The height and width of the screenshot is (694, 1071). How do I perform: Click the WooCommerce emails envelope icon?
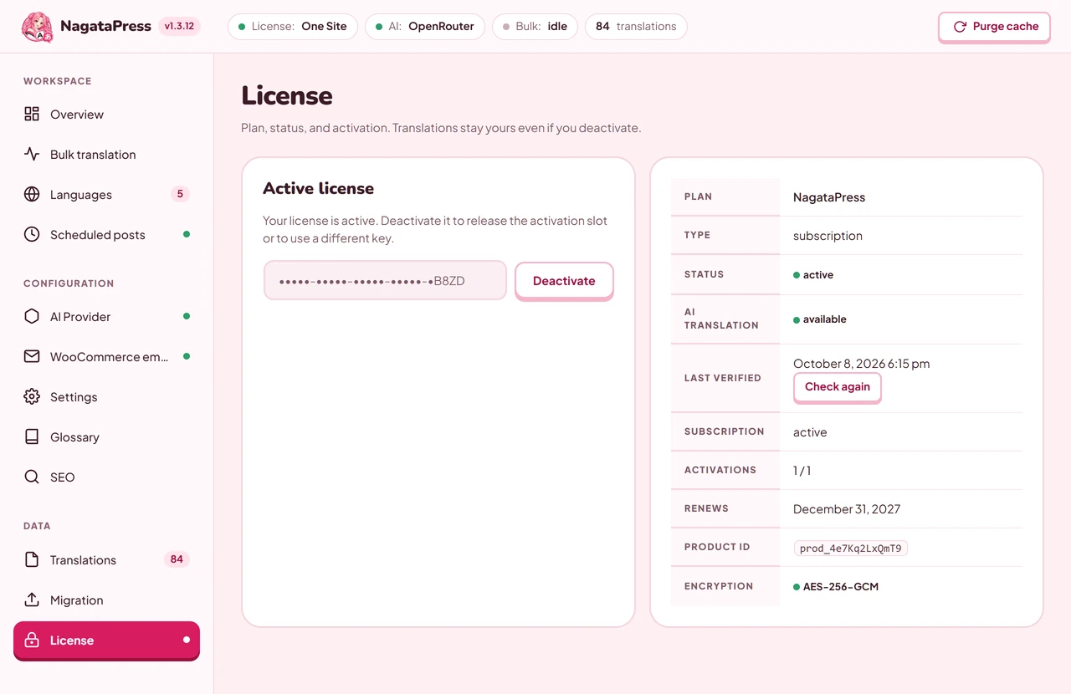pyautogui.click(x=32, y=356)
